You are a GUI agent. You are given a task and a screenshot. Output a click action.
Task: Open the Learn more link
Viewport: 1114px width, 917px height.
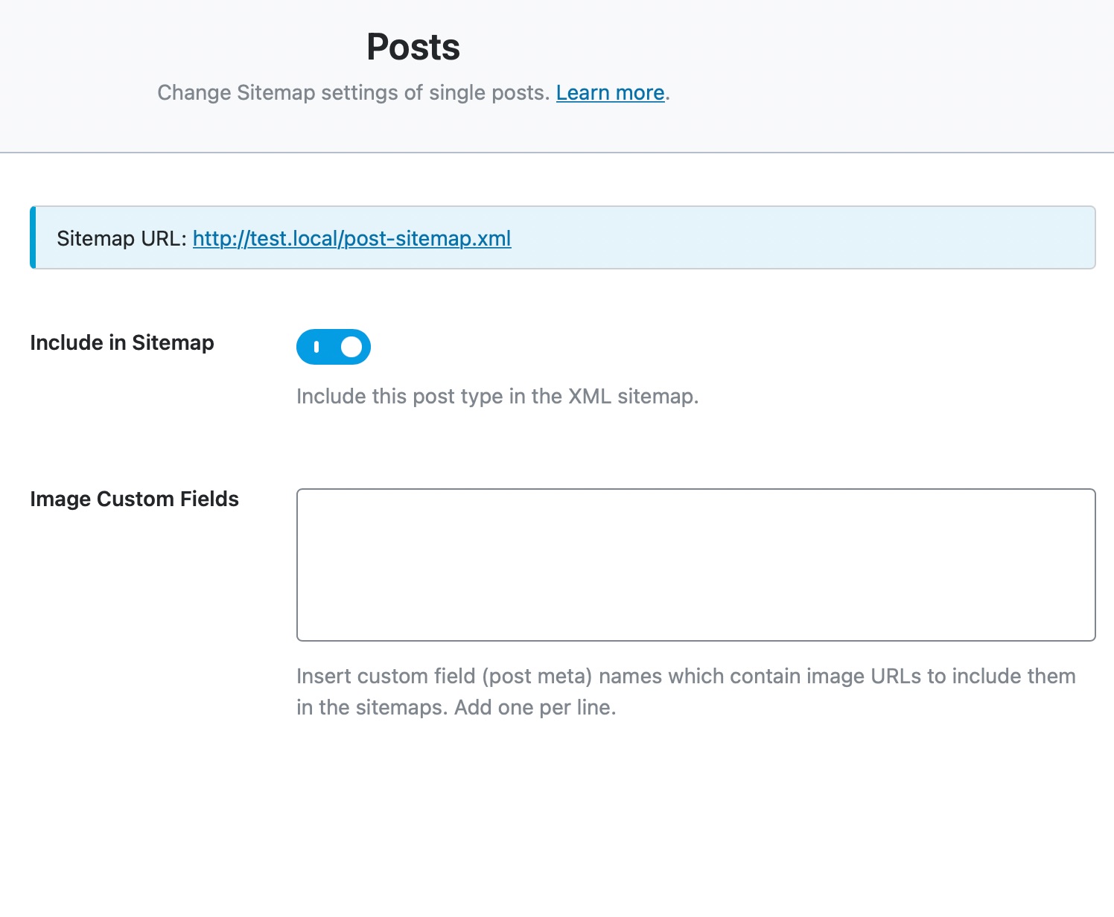coord(610,93)
